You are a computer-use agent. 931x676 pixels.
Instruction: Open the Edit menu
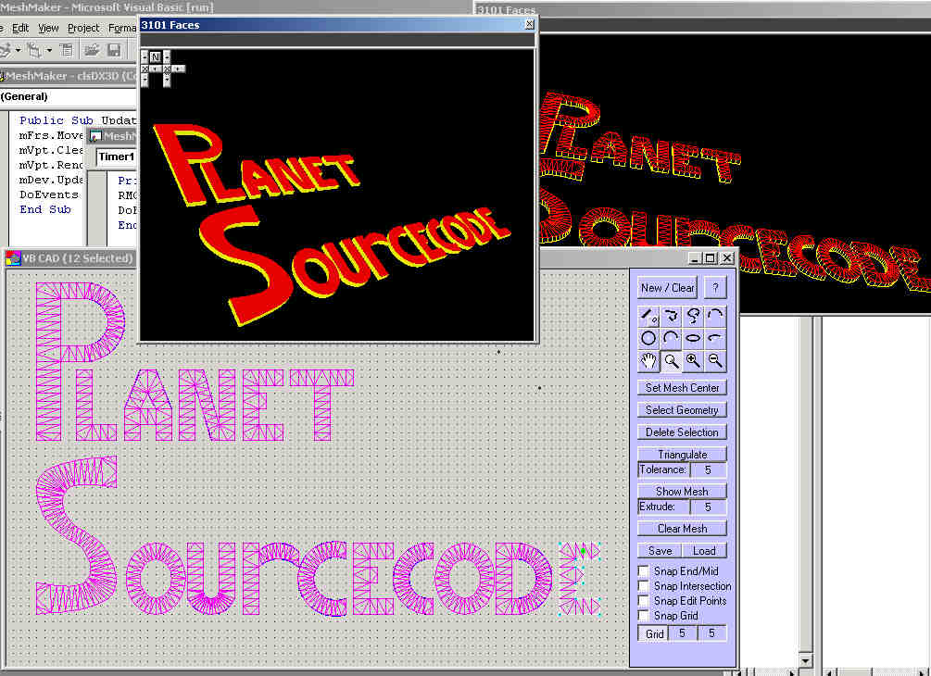click(x=20, y=28)
